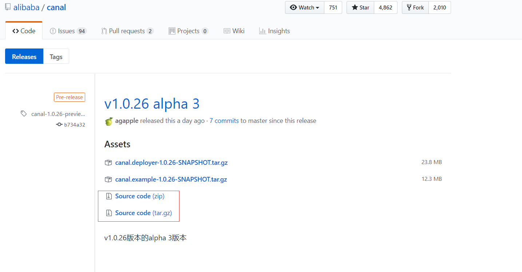
Task: Download Source code (tar.gz)
Action: point(143,213)
